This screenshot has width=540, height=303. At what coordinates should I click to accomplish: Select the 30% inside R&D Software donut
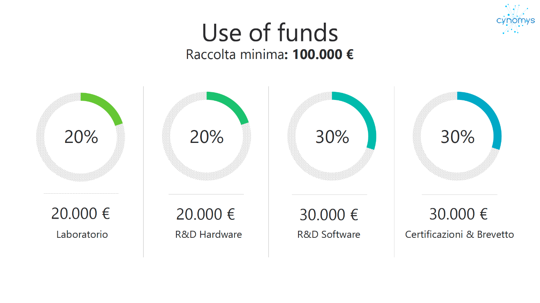coord(332,137)
